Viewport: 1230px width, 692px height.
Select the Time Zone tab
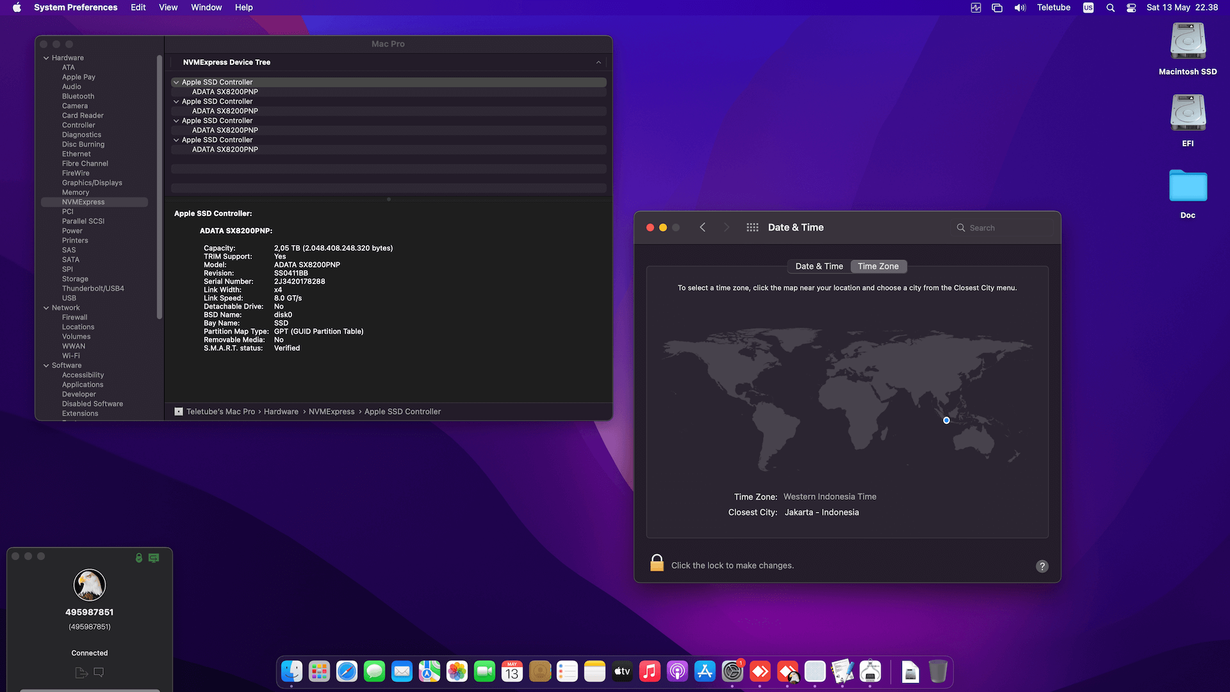coord(878,266)
